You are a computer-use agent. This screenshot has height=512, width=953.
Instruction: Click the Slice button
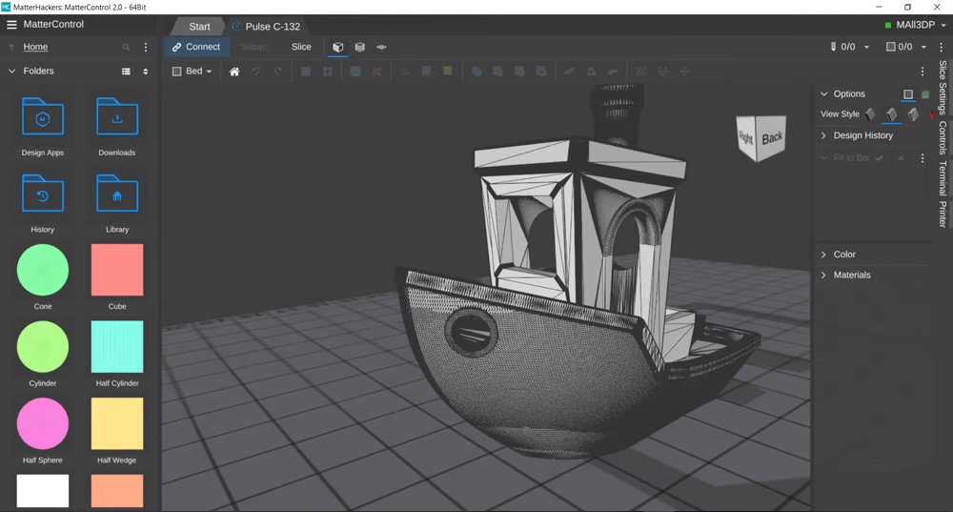pyautogui.click(x=301, y=47)
